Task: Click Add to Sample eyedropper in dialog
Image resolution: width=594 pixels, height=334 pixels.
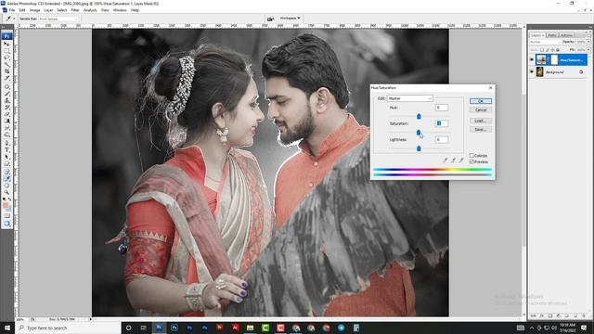Action: click(453, 161)
